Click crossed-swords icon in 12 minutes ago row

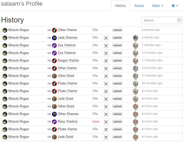(x=106, y=53)
